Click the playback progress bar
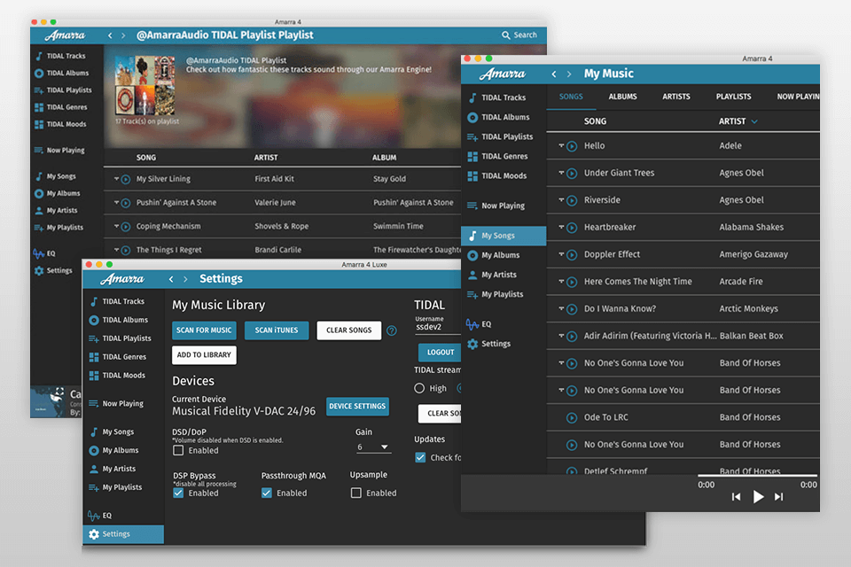The image size is (851, 567). coord(757,475)
